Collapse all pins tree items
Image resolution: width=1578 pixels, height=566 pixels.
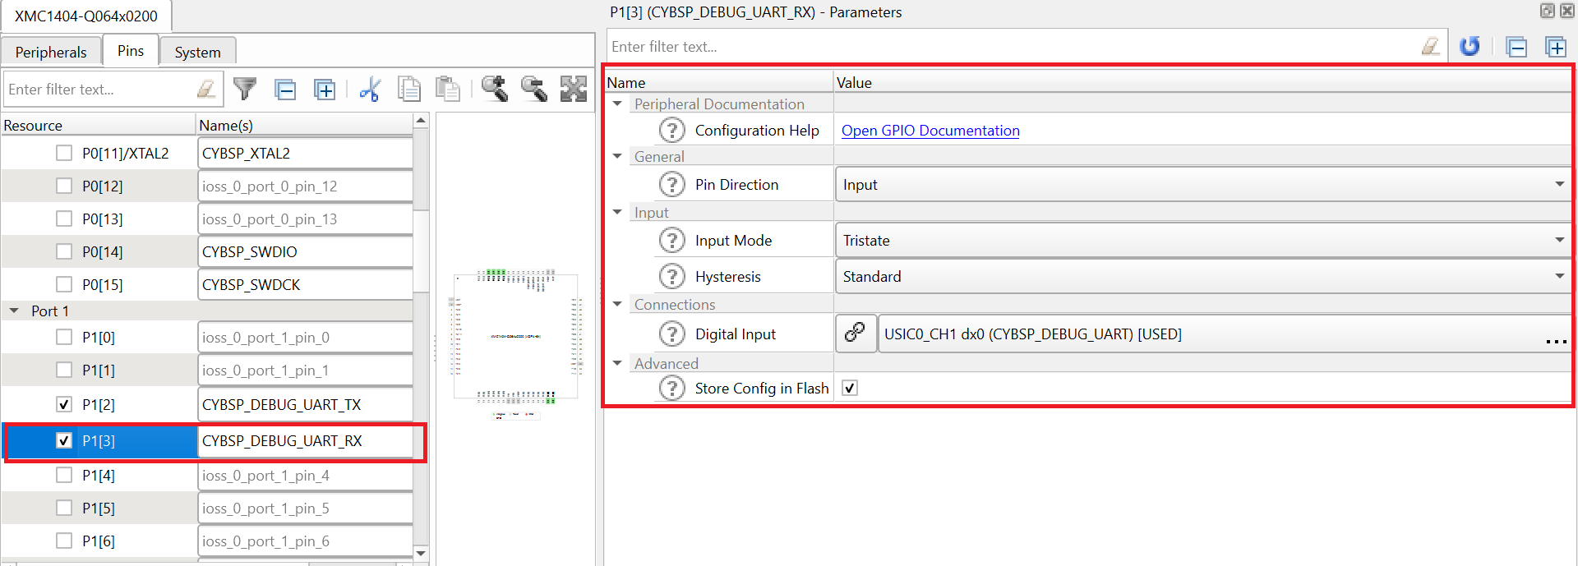coord(285,90)
